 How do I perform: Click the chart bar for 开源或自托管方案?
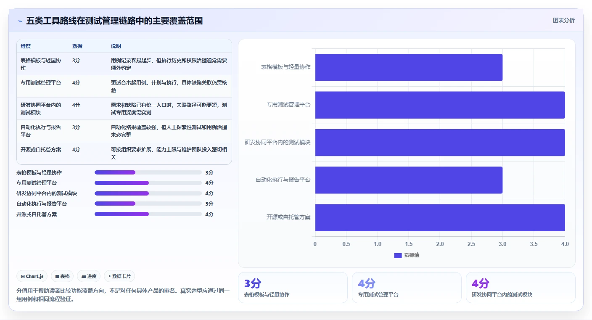pos(440,217)
